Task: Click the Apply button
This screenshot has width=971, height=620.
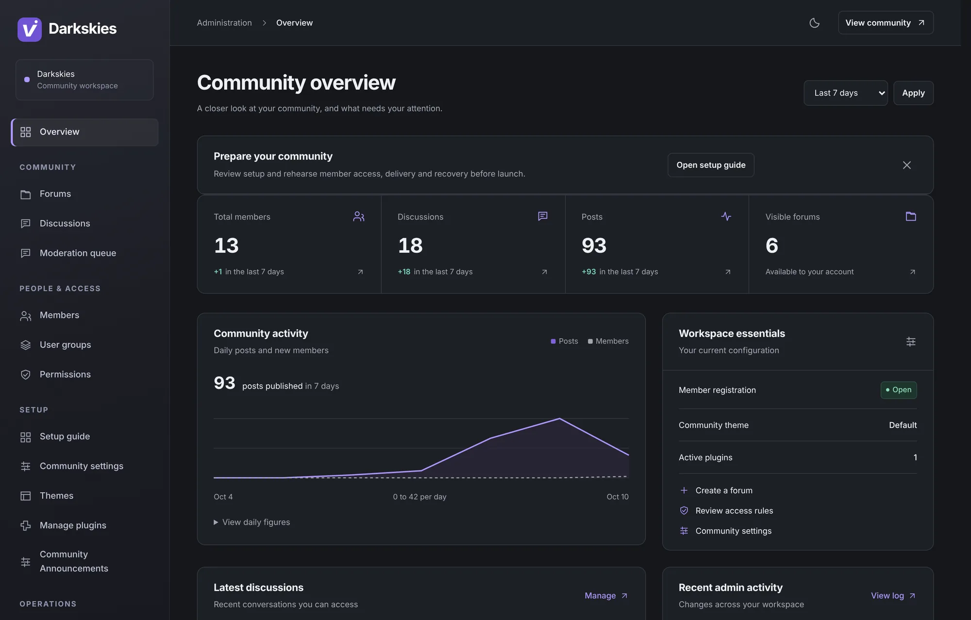Action: point(913,93)
